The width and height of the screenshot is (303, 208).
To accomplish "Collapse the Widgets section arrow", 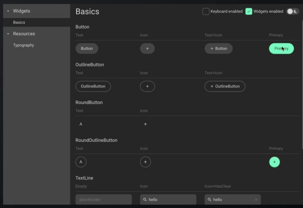I will (x=8, y=11).
